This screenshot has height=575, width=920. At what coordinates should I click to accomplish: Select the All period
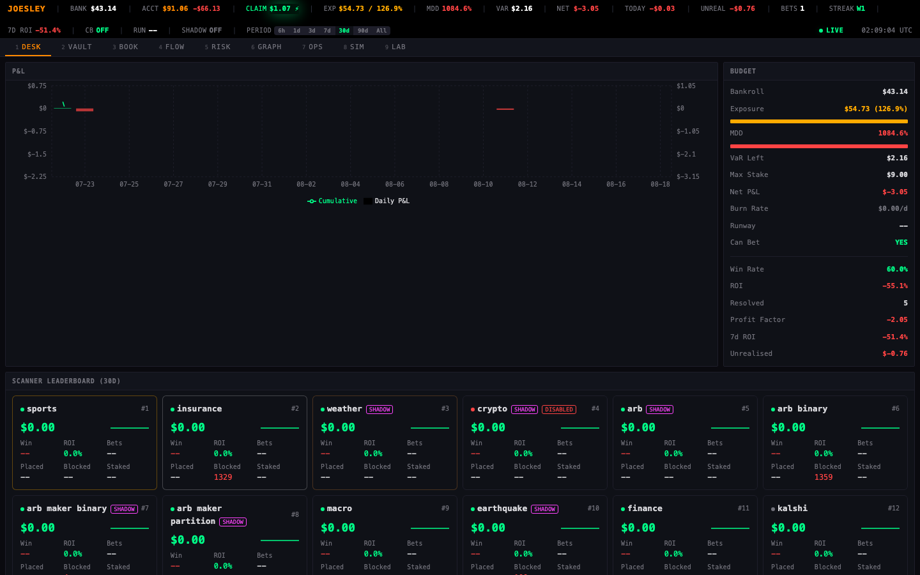pyautogui.click(x=381, y=31)
